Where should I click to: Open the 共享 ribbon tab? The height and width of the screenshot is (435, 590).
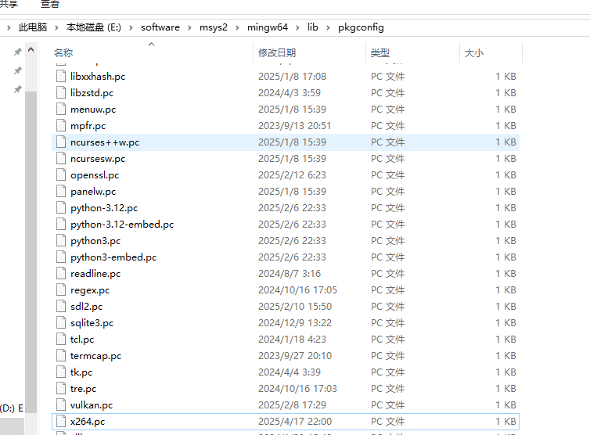[x=9, y=4]
